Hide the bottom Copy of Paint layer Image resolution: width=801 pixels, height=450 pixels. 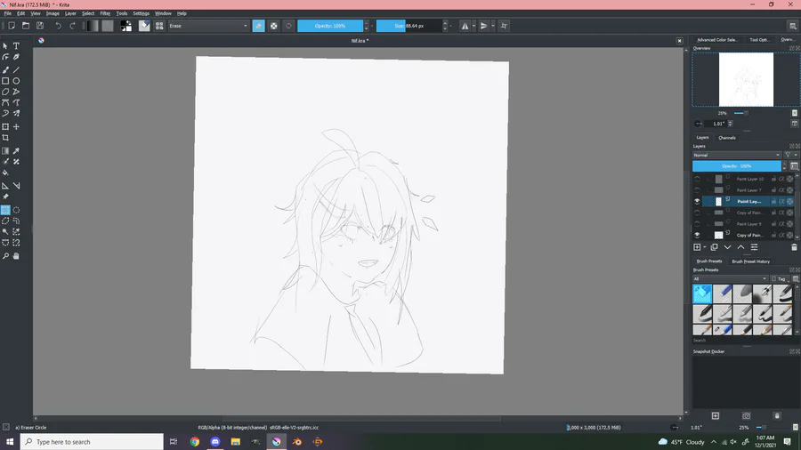[x=697, y=235]
